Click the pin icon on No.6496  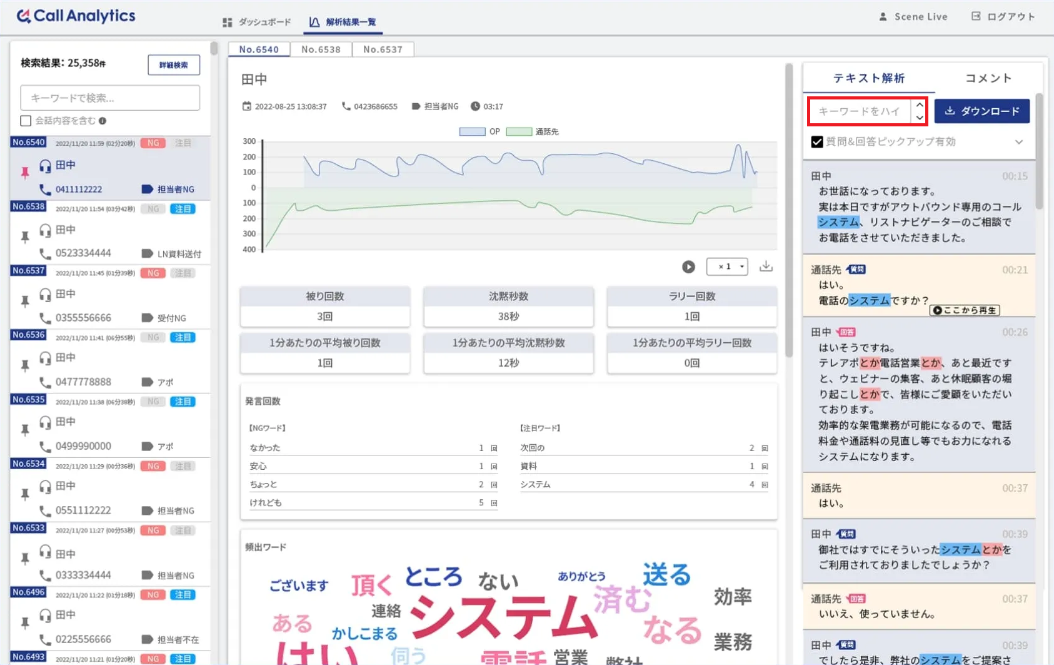[x=25, y=623]
